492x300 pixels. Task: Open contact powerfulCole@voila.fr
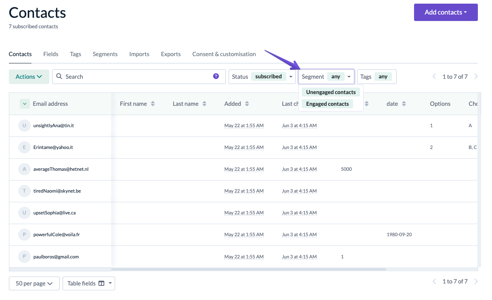click(x=57, y=235)
